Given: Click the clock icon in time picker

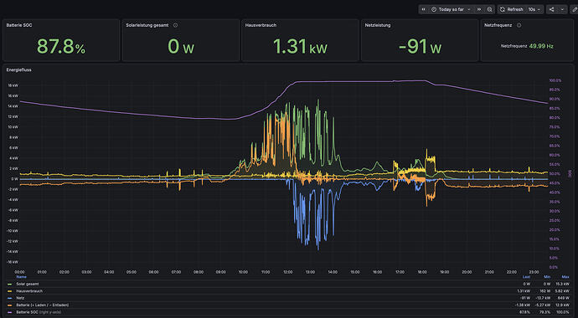Looking at the screenshot, I should (x=434, y=9).
